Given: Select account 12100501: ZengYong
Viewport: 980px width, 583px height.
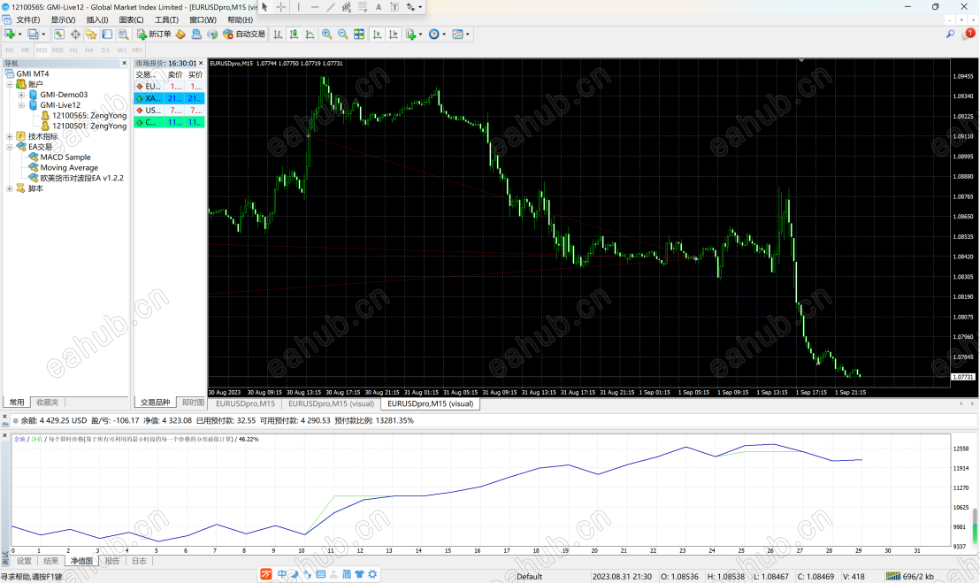Looking at the screenshot, I should tap(89, 127).
